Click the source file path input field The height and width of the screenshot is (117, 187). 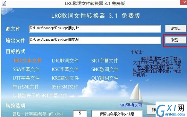[x=95, y=29]
